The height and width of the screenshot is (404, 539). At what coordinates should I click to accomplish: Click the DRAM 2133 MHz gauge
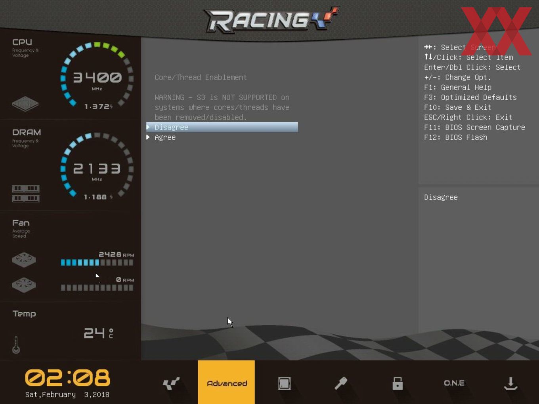[x=97, y=166]
